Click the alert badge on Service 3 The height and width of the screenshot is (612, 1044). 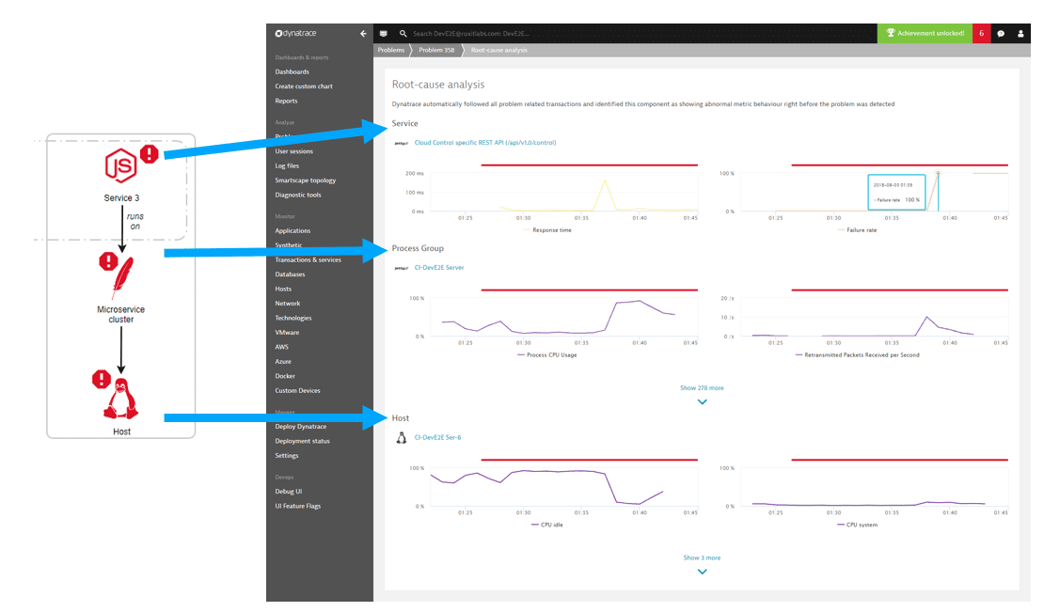tap(150, 154)
